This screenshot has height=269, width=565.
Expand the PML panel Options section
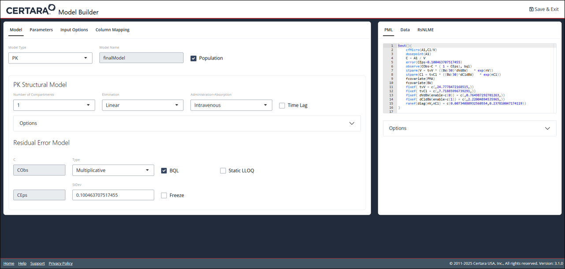469,128
